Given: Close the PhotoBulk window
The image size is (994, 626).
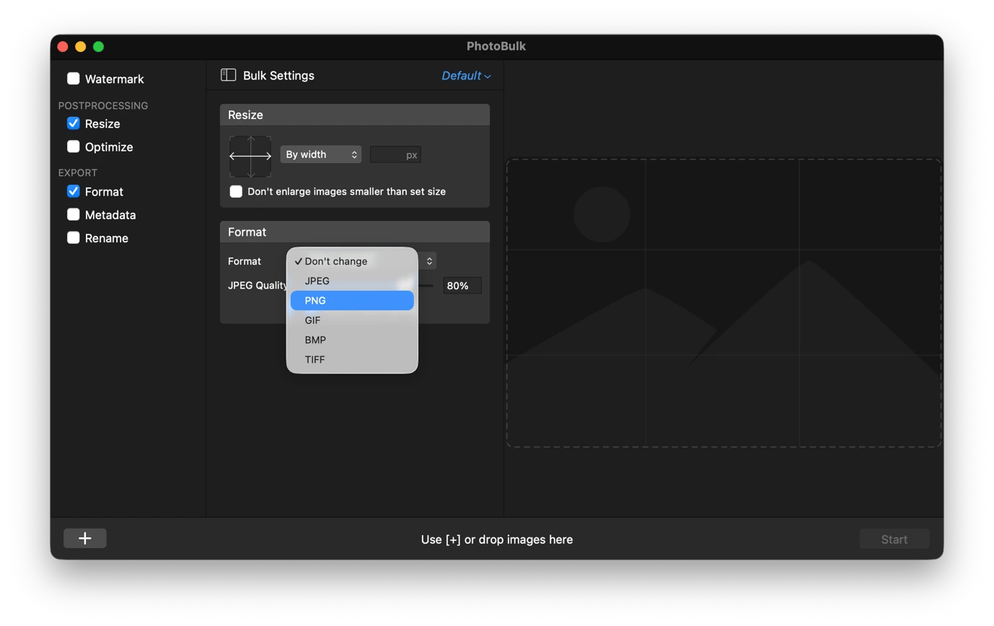Looking at the screenshot, I should 63,46.
